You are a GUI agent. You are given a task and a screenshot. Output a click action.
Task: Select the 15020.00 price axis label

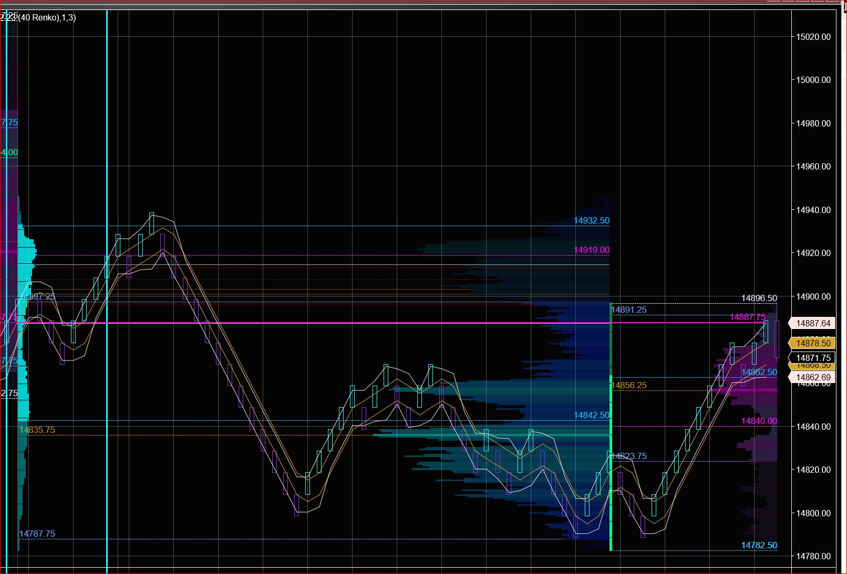(813, 37)
